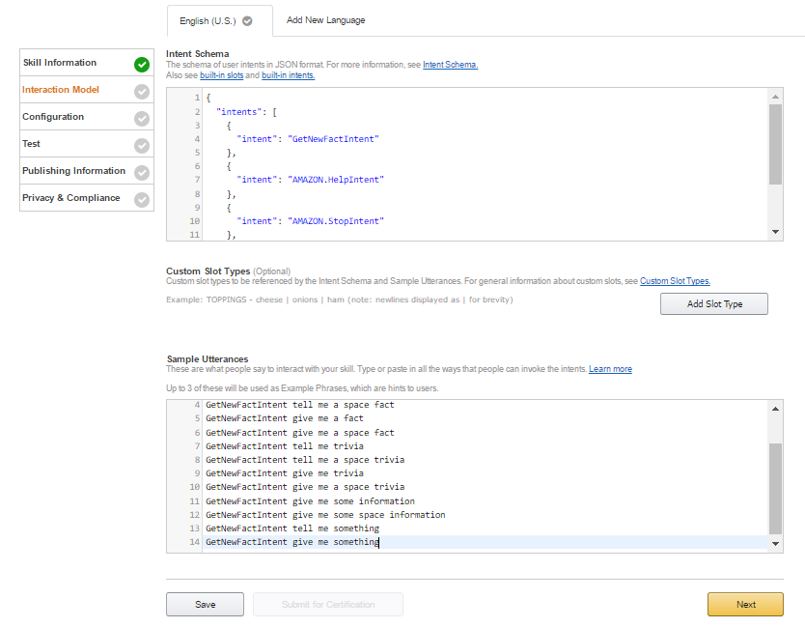Click the Sample Utterances scroll down arrow

pos(775,544)
